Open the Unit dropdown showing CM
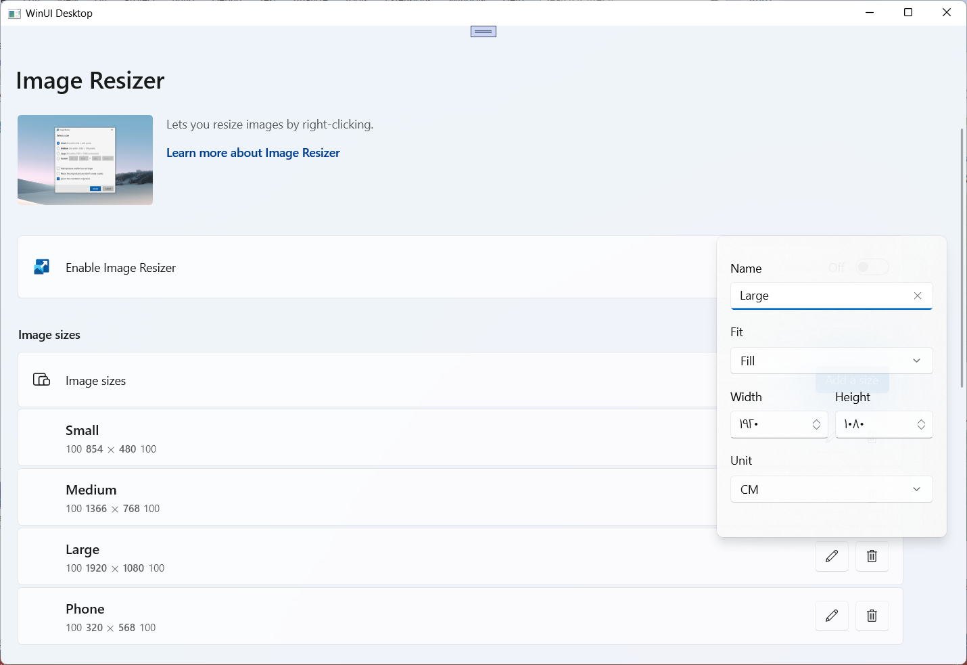 tap(831, 489)
